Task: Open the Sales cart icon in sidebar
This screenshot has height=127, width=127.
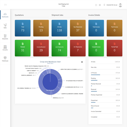Action: (x=5, y=25)
